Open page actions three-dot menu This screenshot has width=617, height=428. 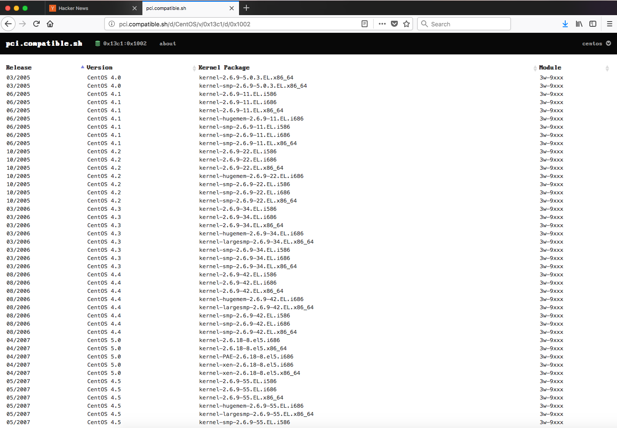point(382,24)
